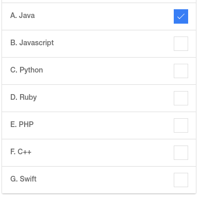Screen dimensions: 201x199
Task: Click the 'E. PHP' label text
Action: (22, 124)
